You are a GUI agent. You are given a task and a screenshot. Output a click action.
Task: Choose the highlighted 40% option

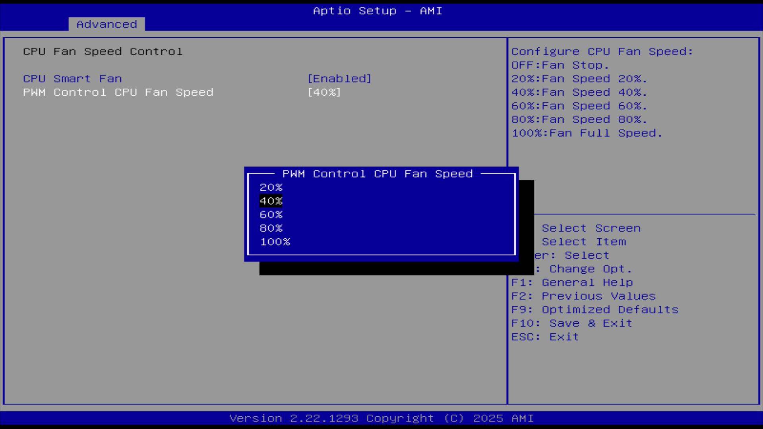click(x=271, y=201)
